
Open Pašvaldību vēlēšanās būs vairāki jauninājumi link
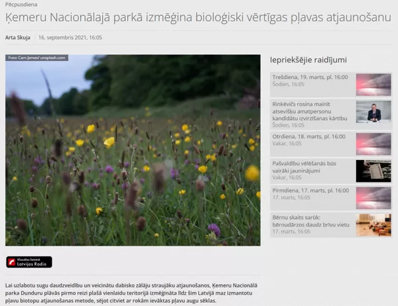coord(304,167)
